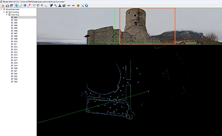Click the Redo arrow in toolbar

tap(73, 5)
